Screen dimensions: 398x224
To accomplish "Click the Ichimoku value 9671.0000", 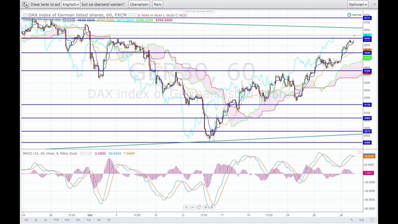I will coord(125,20).
